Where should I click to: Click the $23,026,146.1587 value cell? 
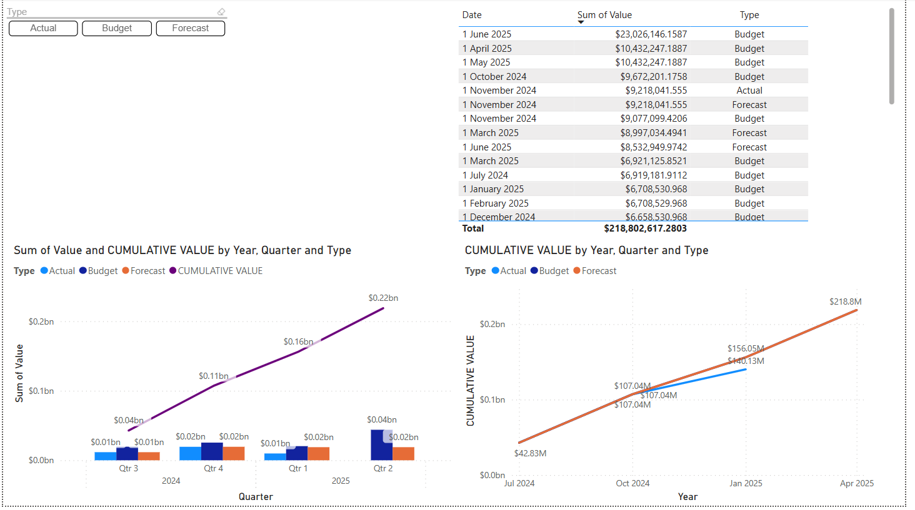pyautogui.click(x=651, y=34)
